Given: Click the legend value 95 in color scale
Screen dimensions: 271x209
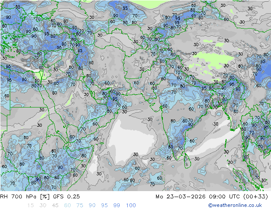Looking at the screenshot, I should pos(104,205).
